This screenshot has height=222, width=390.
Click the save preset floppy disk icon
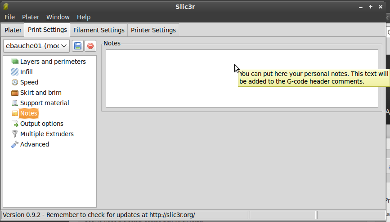[x=78, y=46]
